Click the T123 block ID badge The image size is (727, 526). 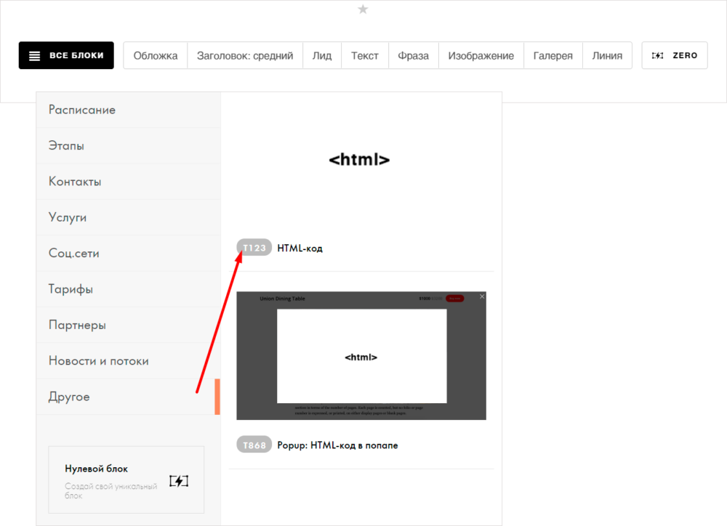pyautogui.click(x=254, y=248)
